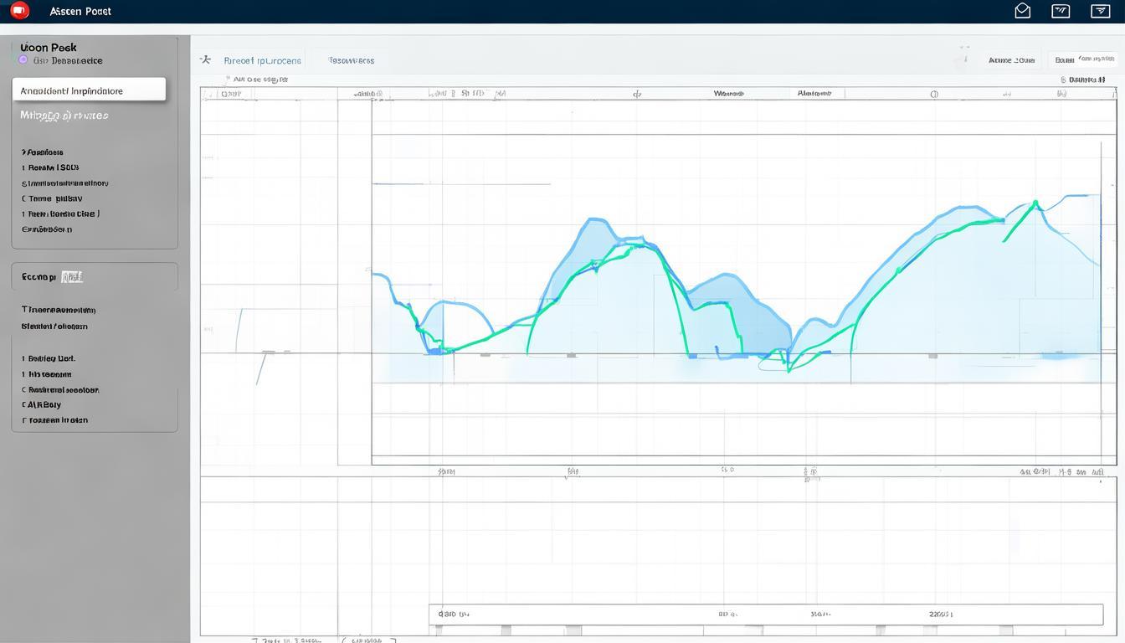The image size is (1125, 643).
Task: Click the 'Uoon Pesk' sidebar title
Action: (x=49, y=48)
